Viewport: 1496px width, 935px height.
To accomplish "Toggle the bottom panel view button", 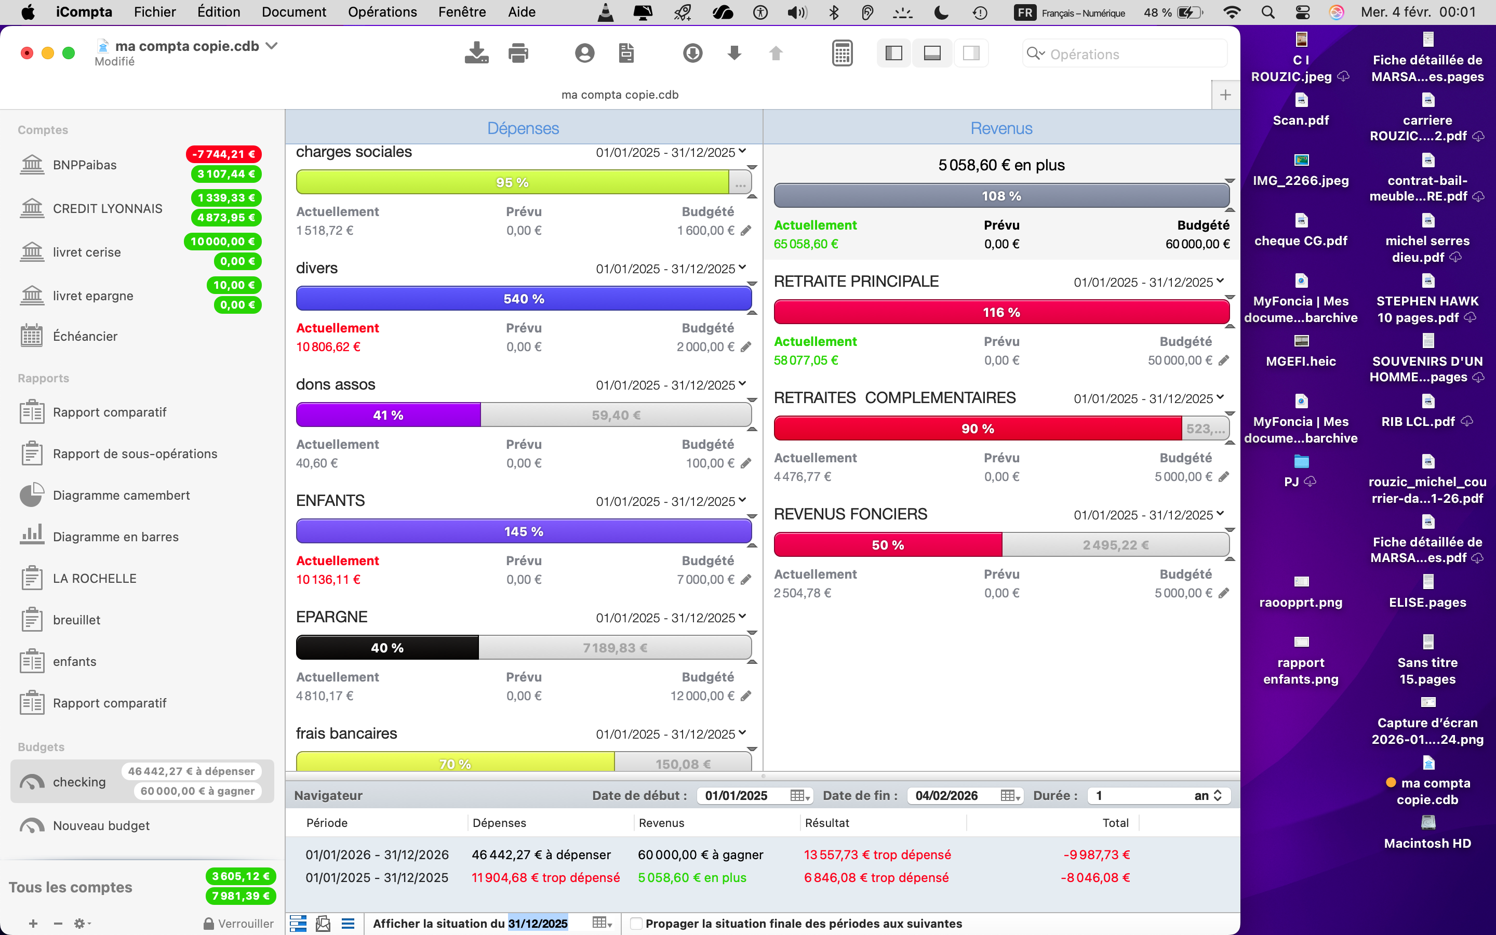I will pyautogui.click(x=932, y=53).
